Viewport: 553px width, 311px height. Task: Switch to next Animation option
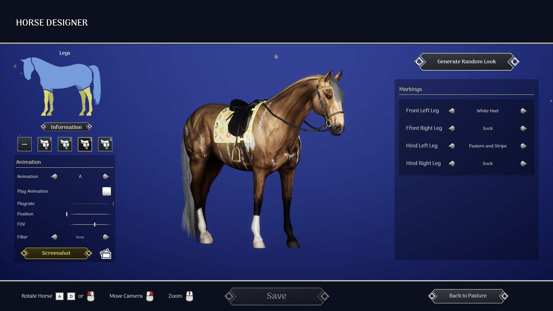(106, 177)
